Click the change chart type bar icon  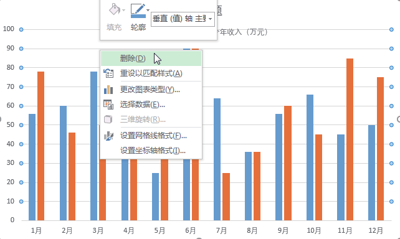108,90
